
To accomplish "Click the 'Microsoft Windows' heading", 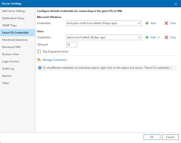I will click(x=49, y=17).
